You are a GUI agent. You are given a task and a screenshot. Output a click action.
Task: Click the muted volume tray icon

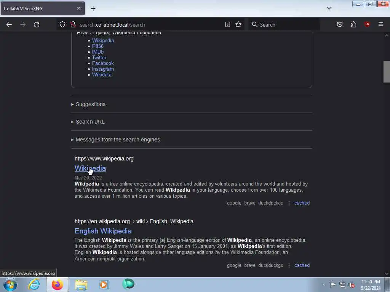coord(352,285)
